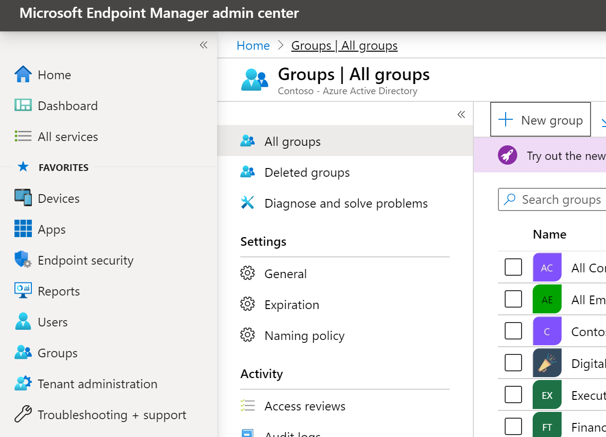The image size is (606, 437).
Task: Click the Deleted groups icon
Action: 248,172
